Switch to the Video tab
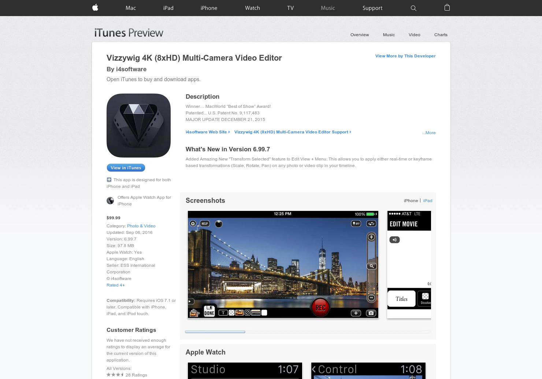 coord(414,35)
